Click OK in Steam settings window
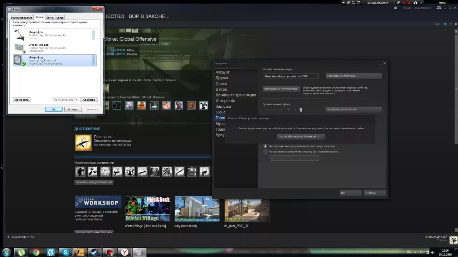The image size is (458, 257). [x=351, y=193]
